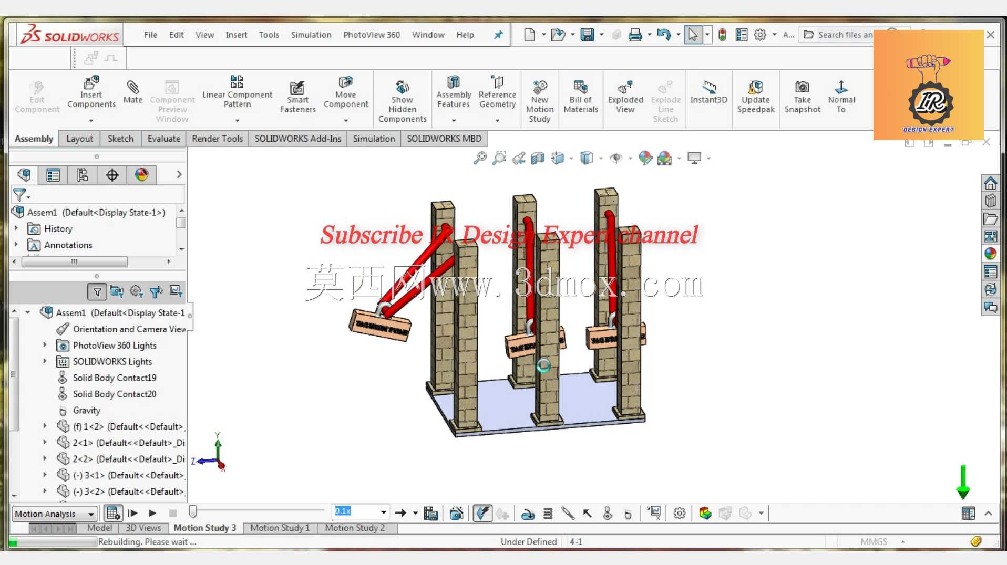Click Reference Geometry tool
The width and height of the screenshot is (1007, 565).
coord(497,92)
